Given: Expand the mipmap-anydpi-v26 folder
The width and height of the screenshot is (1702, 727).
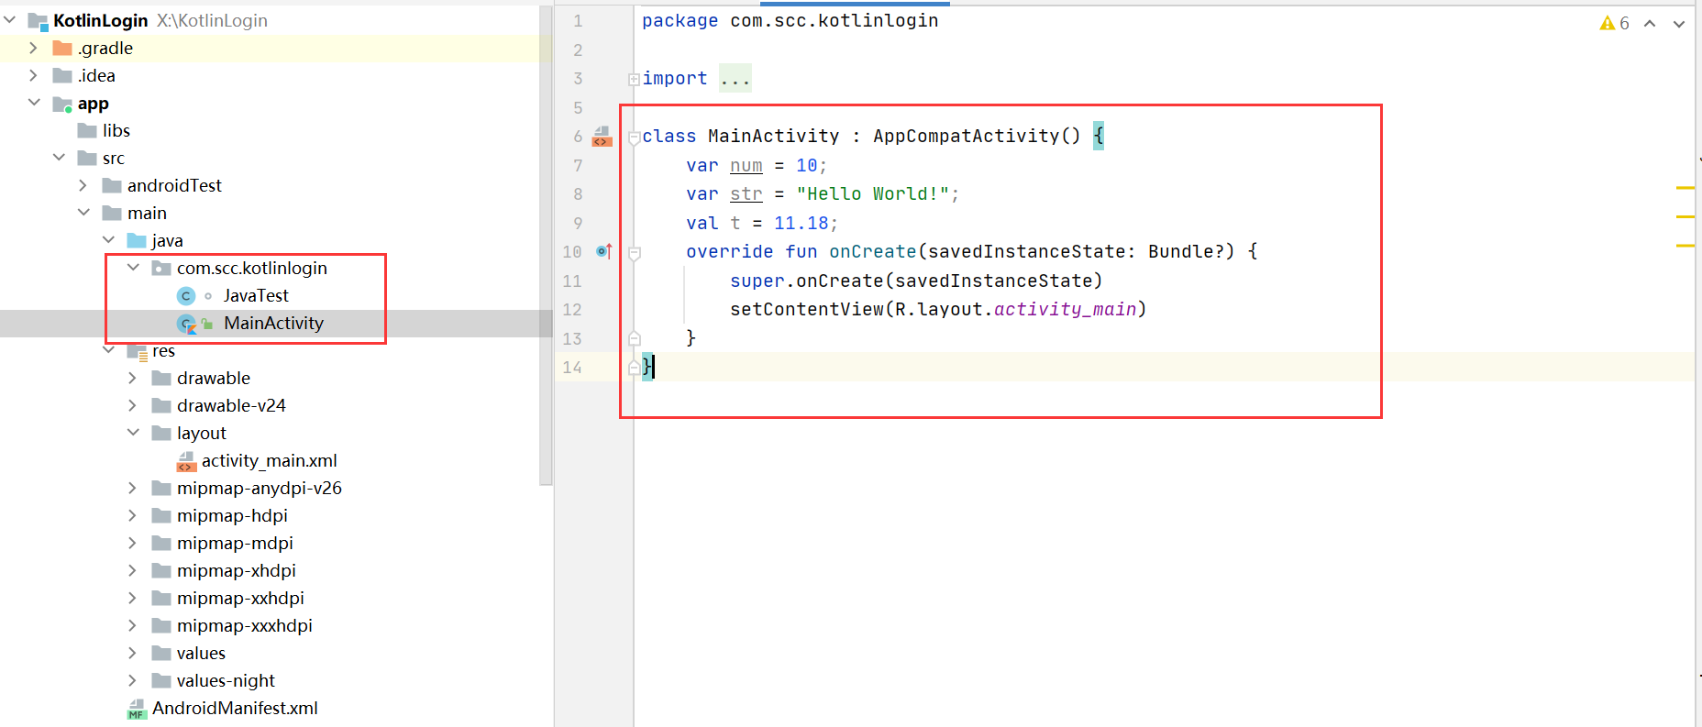Looking at the screenshot, I should coord(133,488).
